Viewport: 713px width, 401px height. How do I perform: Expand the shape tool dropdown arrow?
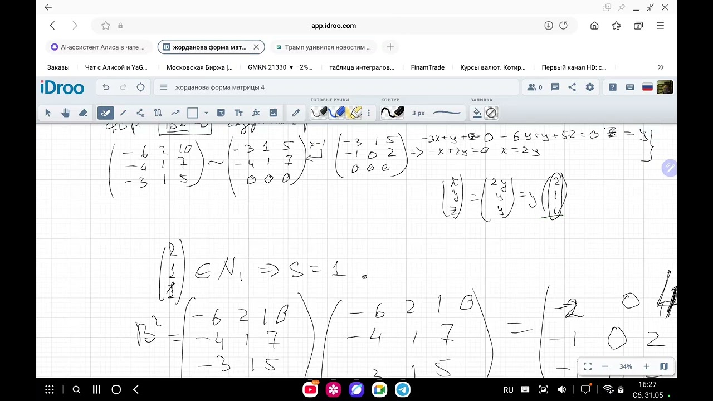click(x=206, y=113)
